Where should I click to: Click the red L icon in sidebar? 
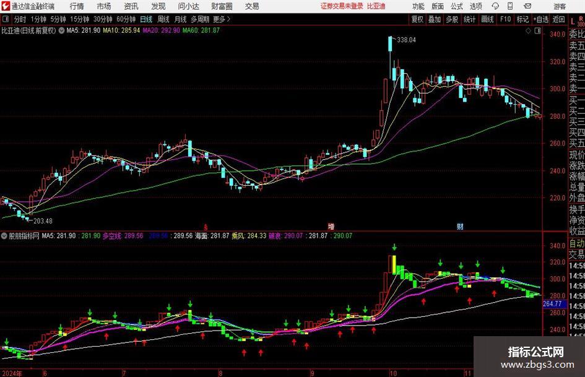point(573,22)
